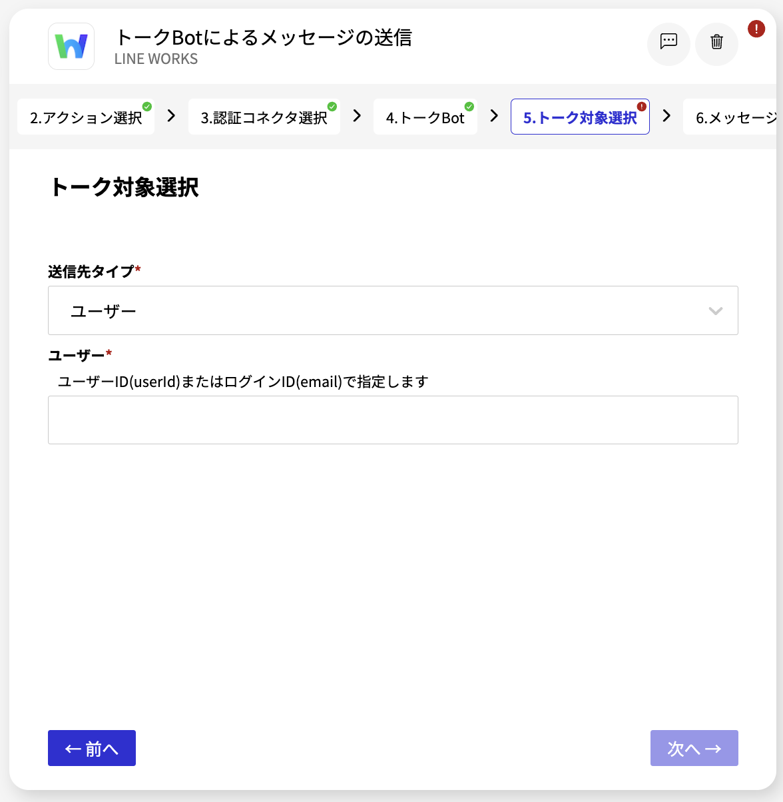Click the 送信先タイプ field label
This screenshot has width=783, height=802.
(91, 271)
